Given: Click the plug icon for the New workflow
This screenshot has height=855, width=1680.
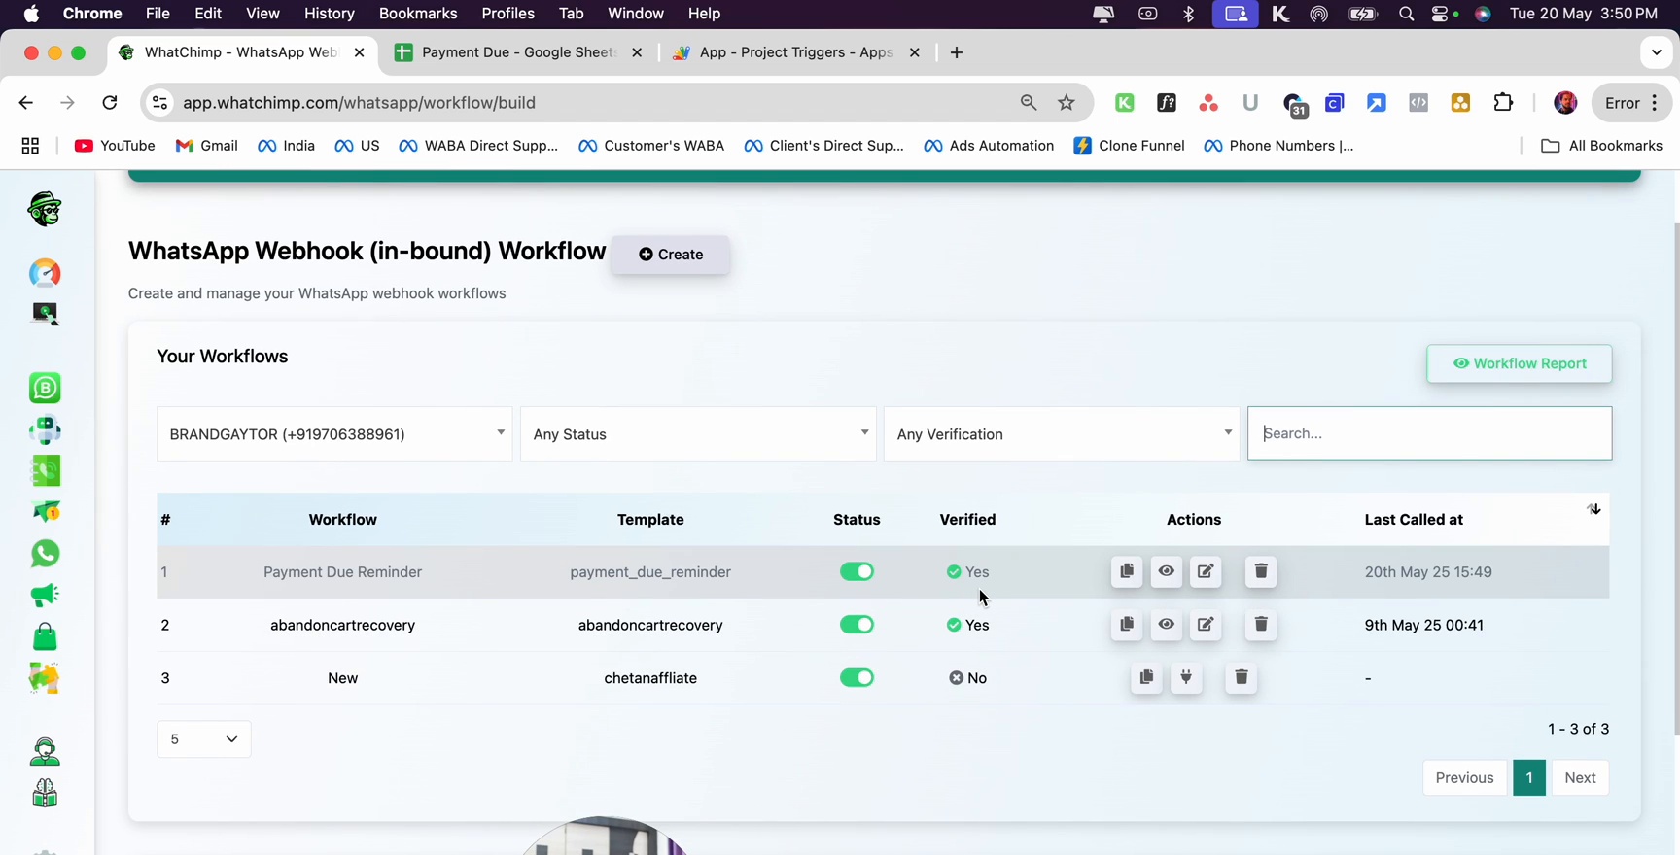Looking at the screenshot, I should [1186, 677].
